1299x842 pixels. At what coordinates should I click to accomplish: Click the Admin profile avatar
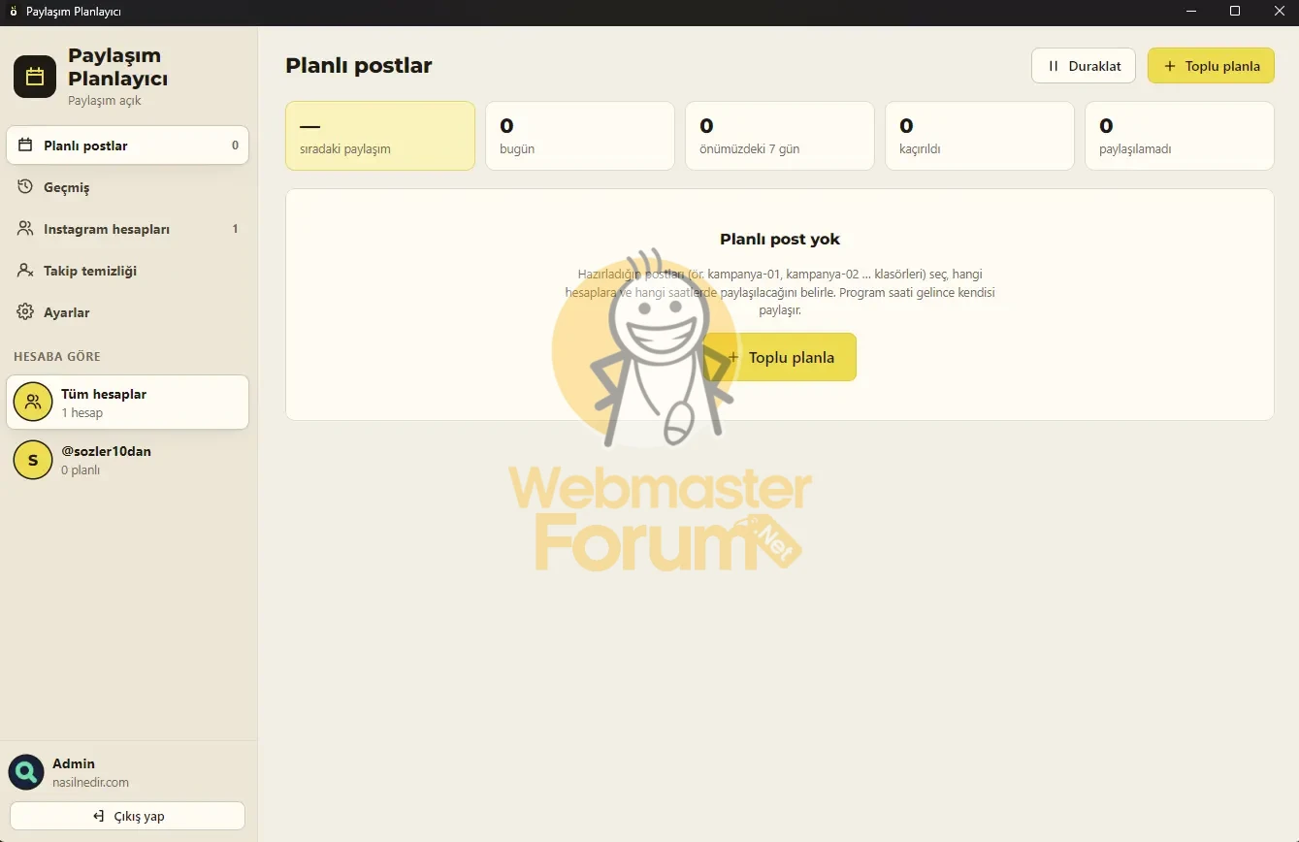tap(26, 772)
